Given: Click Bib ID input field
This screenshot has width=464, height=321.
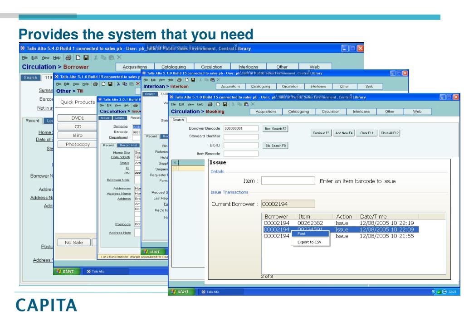Looking at the screenshot, I should [x=241, y=145].
